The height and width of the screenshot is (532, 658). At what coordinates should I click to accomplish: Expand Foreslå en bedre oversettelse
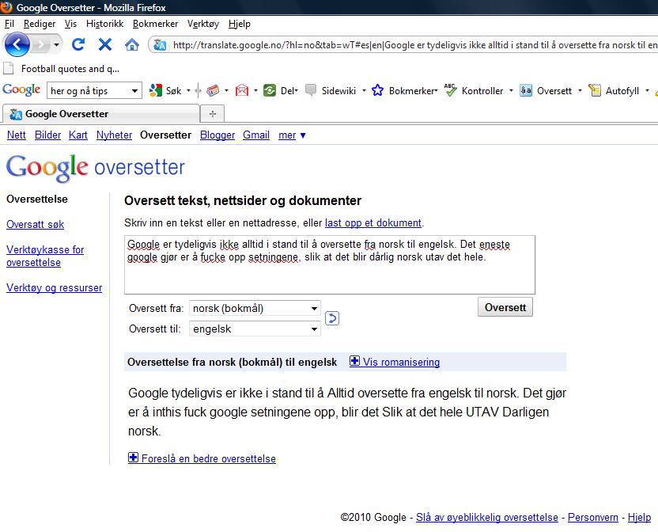[x=202, y=458]
